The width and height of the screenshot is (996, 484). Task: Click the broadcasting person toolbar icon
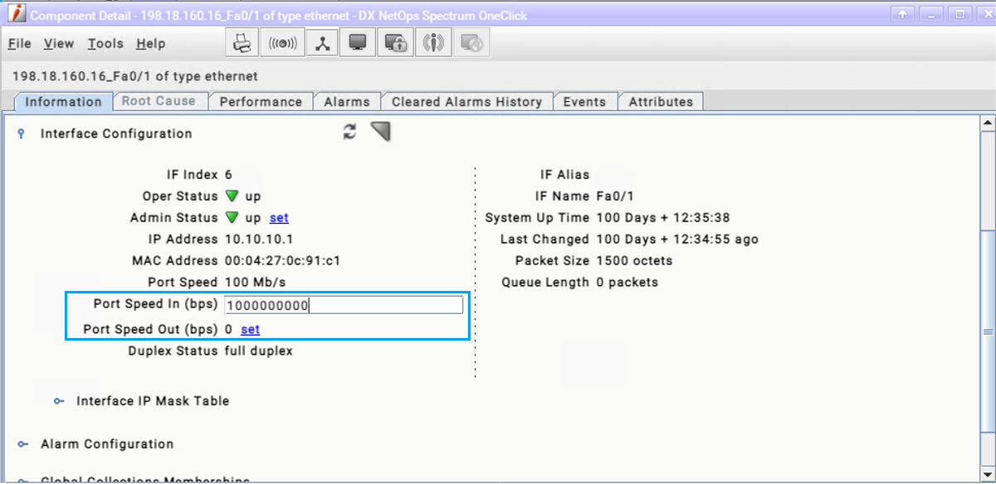tap(433, 41)
